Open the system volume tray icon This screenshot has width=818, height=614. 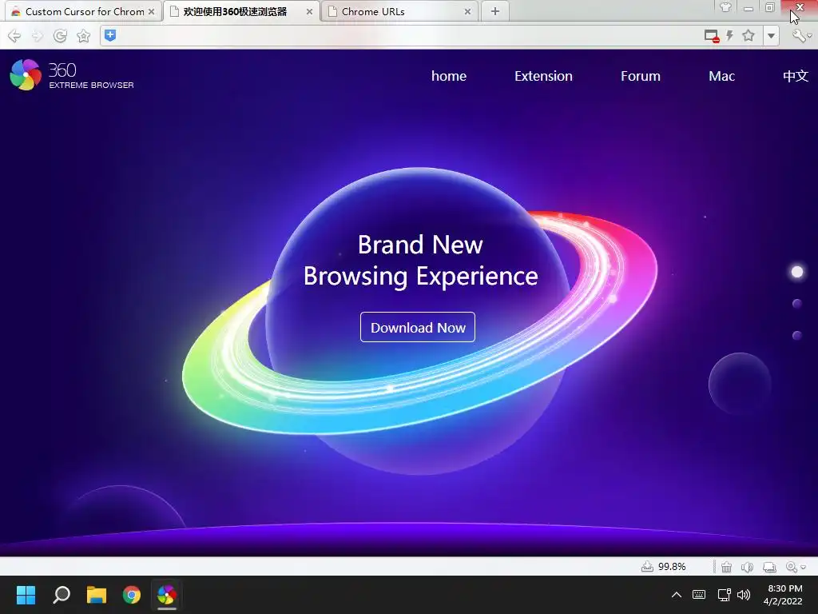click(x=744, y=595)
